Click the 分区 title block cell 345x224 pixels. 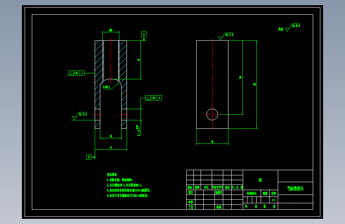pyautogui.click(x=206, y=187)
